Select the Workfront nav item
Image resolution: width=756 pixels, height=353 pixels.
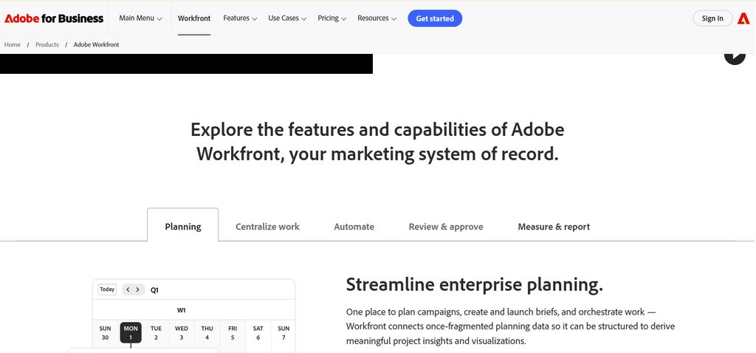click(194, 18)
